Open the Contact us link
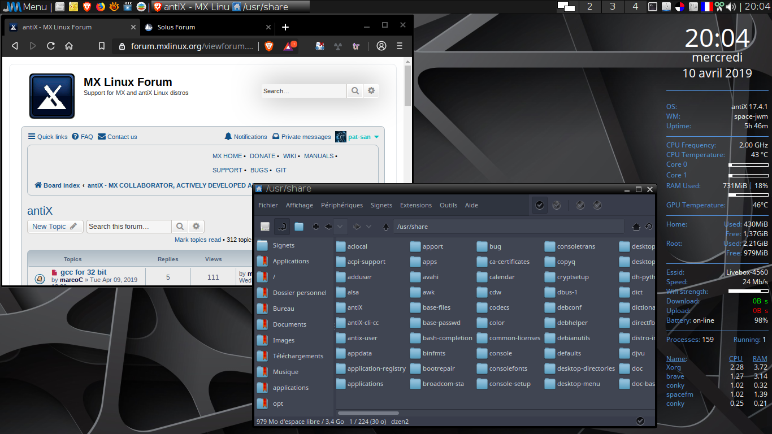Screen dimensions: 772x434 [118, 137]
